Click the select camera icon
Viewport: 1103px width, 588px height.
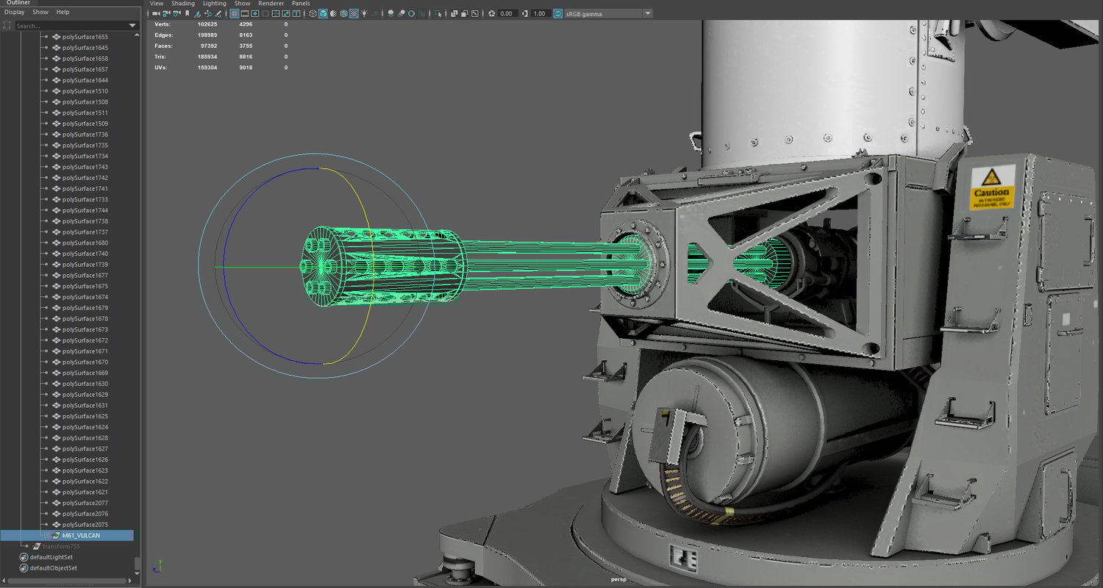(156, 13)
